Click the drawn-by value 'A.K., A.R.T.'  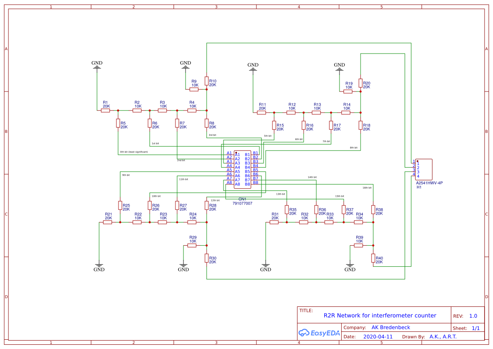(x=443, y=337)
